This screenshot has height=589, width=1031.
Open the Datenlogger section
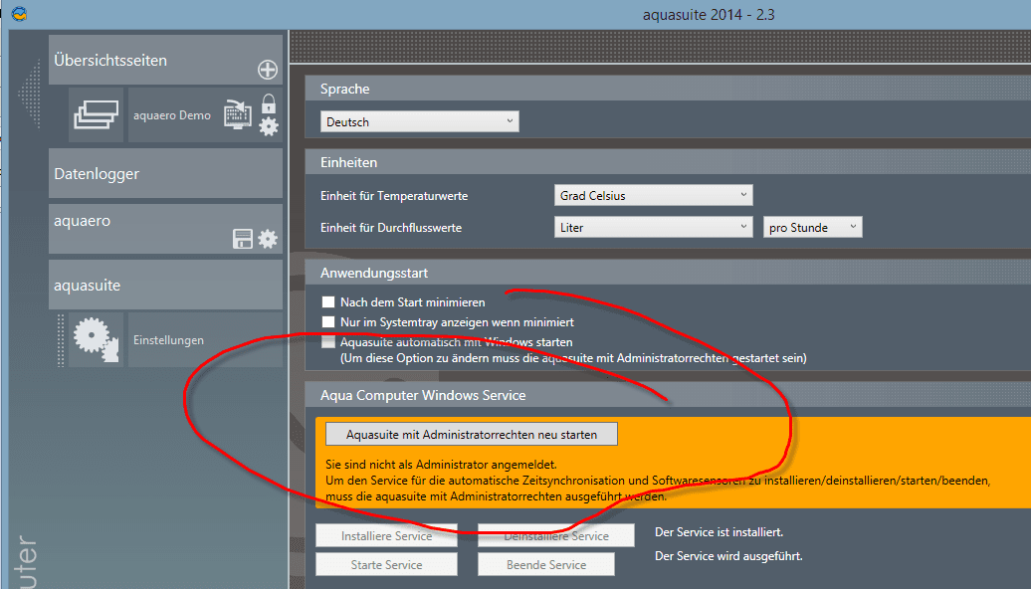coord(165,173)
